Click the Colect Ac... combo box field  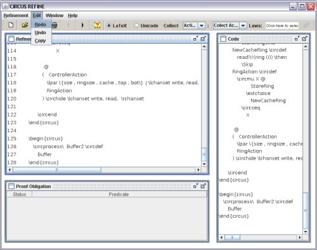(230, 25)
